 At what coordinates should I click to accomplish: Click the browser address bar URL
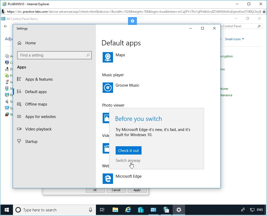[x=134, y=12]
